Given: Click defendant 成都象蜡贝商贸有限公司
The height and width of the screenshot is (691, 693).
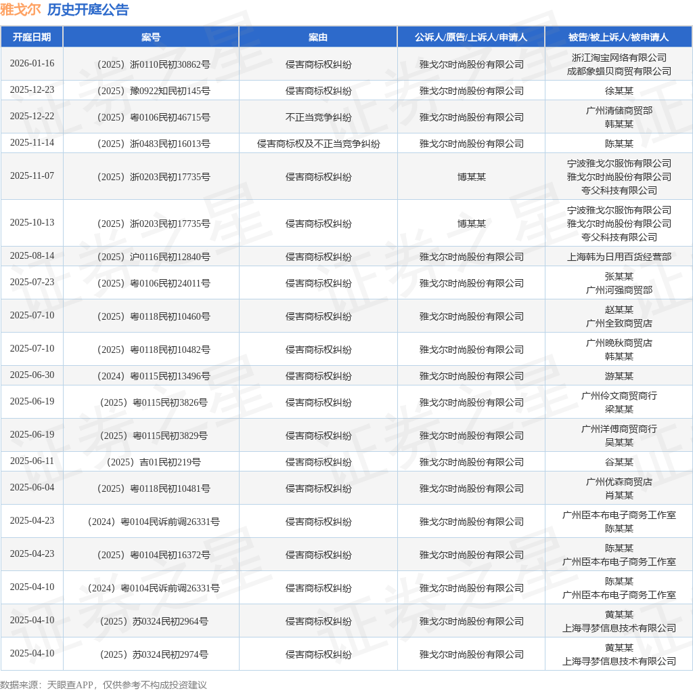Looking at the screenshot, I should click(619, 71).
